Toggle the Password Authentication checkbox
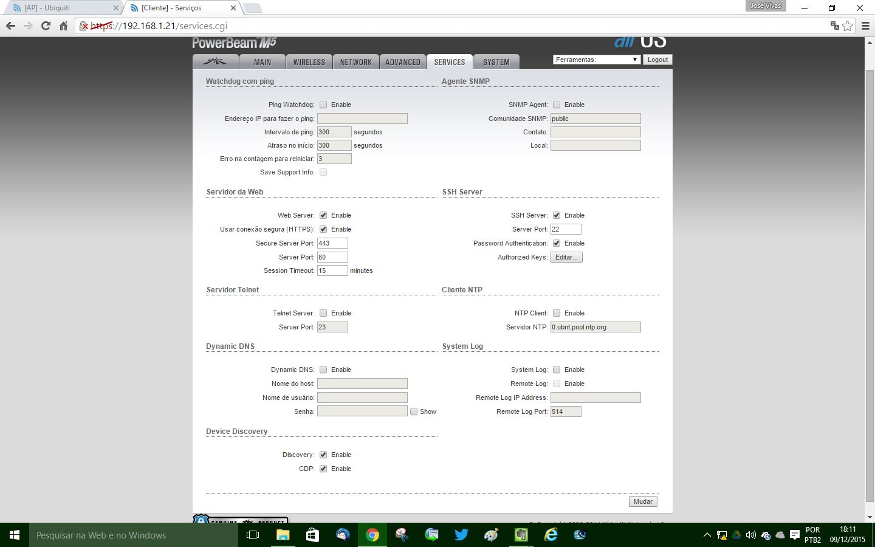This screenshot has width=875, height=547. pyautogui.click(x=557, y=243)
